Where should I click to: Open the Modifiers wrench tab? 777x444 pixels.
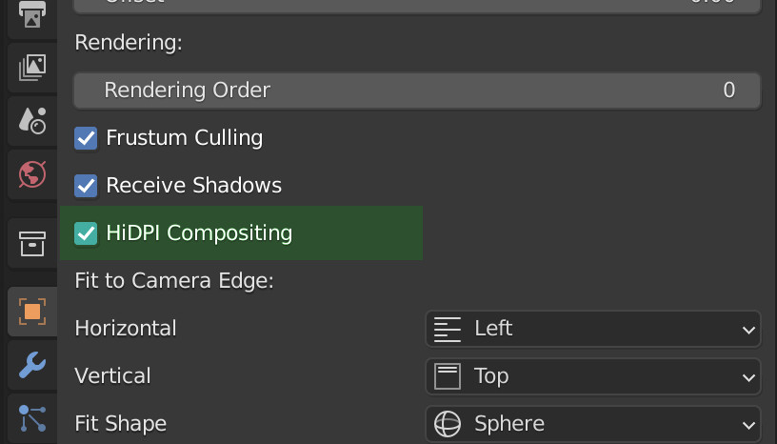tap(32, 365)
